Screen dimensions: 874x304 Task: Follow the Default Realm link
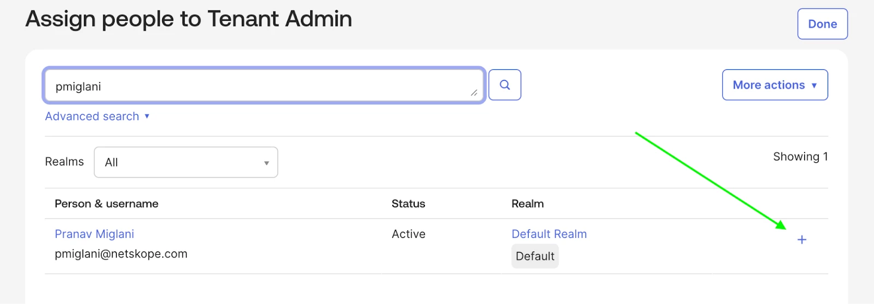tap(549, 234)
